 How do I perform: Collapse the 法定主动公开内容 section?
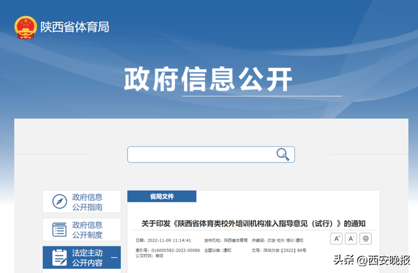point(114,258)
